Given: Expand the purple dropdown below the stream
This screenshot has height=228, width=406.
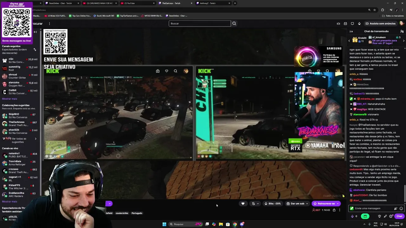Looking at the screenshot, I should point(109,204).
